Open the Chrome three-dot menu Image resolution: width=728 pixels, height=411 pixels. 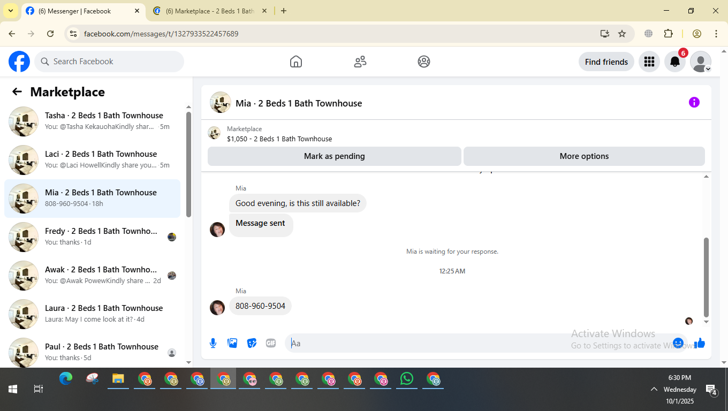point(716,34)
